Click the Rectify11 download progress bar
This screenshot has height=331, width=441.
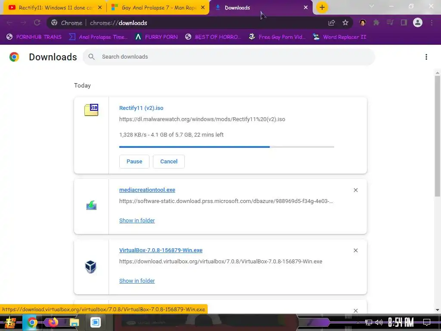(x=227, y=147)
